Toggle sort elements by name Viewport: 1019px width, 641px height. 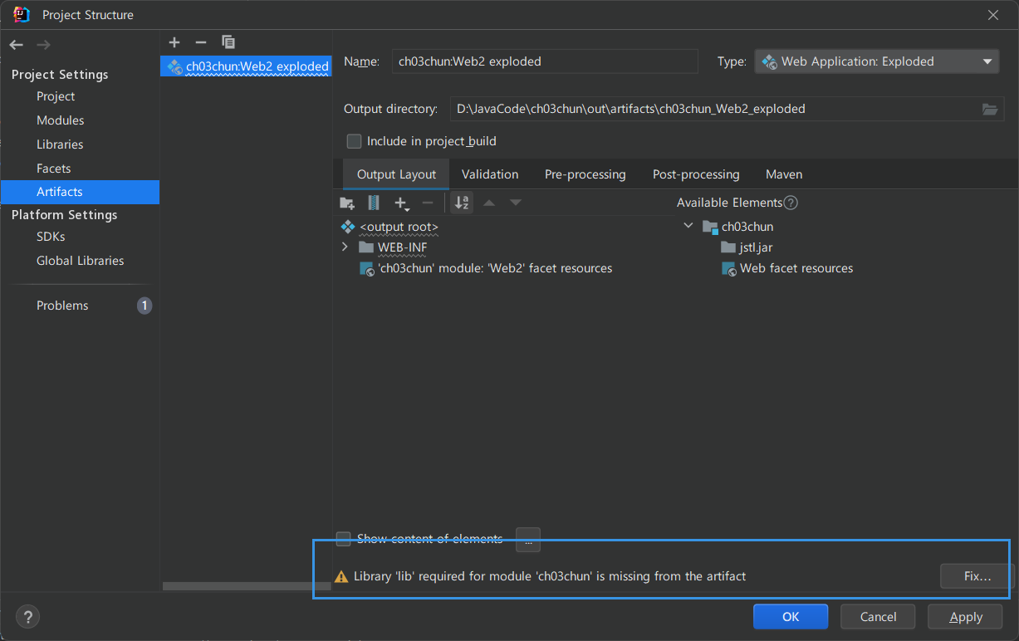click(463, 203)
